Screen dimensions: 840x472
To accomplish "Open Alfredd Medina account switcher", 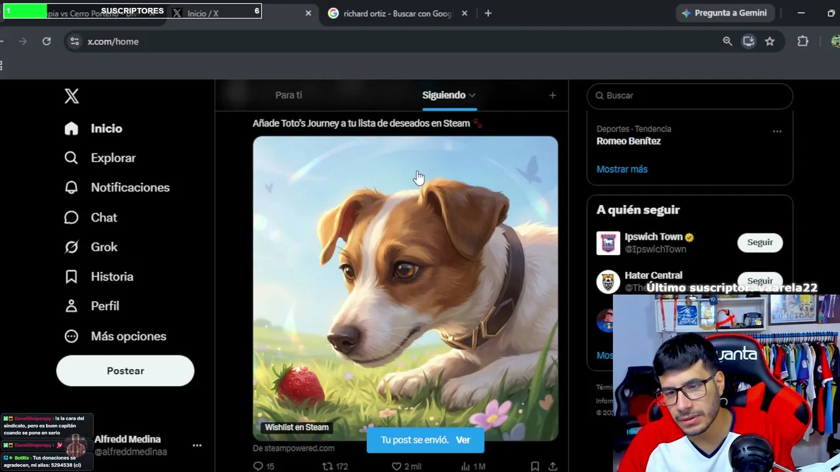I will click(131, 445).
